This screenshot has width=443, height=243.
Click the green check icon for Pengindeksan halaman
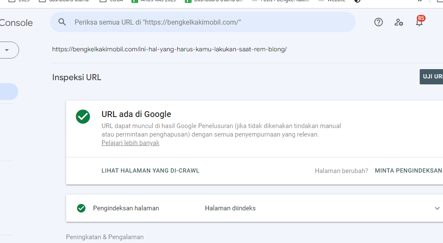(x=81, y=208)
